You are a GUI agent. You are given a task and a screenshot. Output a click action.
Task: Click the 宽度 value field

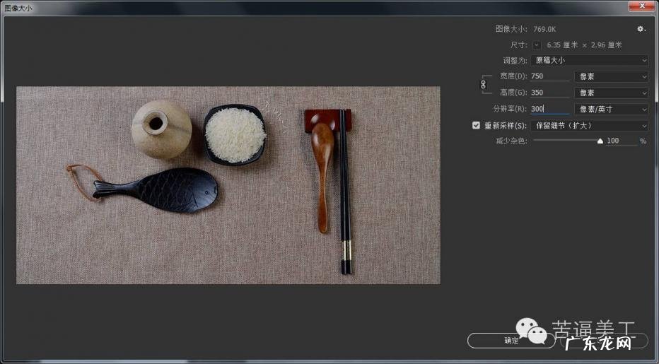pyautogui.click(x=549, y=76)
